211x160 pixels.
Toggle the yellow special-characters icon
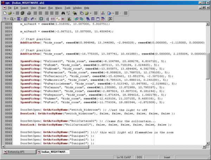click(58, 19)
